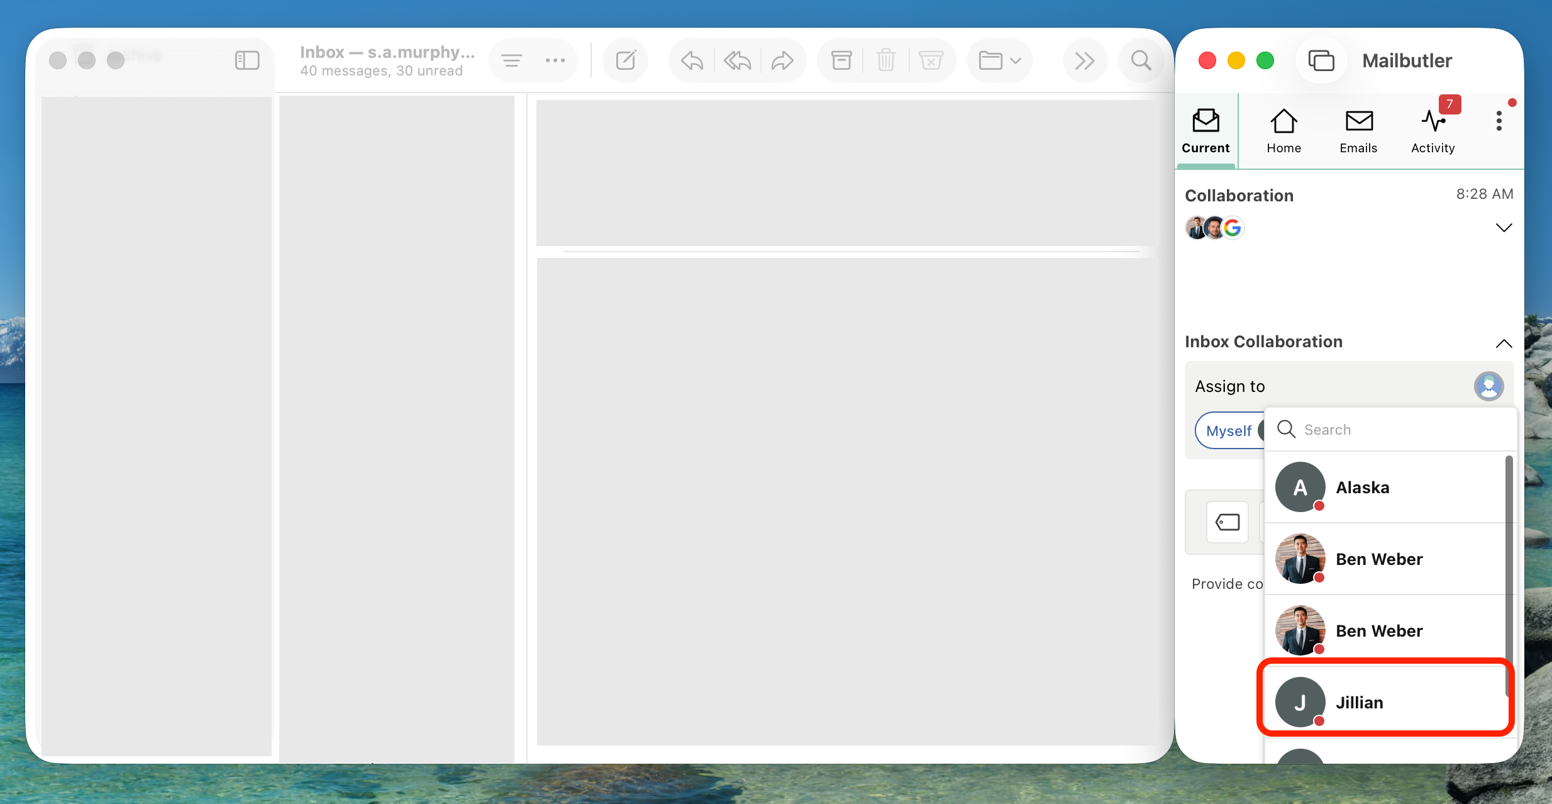Click the red close button on Mailbutler

(x=1207, y=60)
